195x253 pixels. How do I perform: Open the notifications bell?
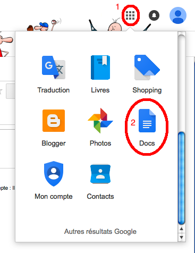[154, 15]
